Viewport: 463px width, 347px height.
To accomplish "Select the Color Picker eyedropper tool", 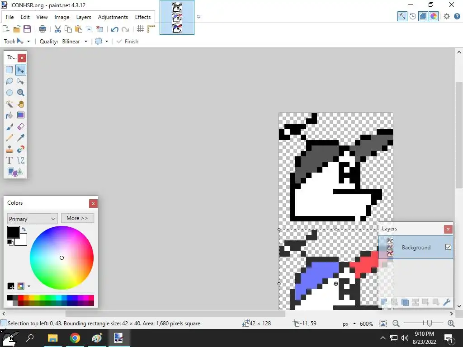I will click(x=21, y=138).
